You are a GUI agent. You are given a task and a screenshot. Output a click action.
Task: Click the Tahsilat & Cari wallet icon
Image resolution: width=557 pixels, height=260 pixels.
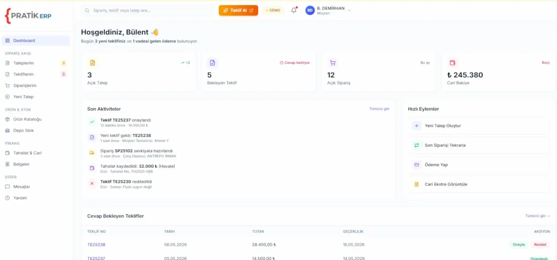pos(7,153)
